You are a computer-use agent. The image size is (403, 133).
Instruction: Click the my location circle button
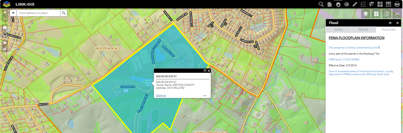click(x=5, y=35)
